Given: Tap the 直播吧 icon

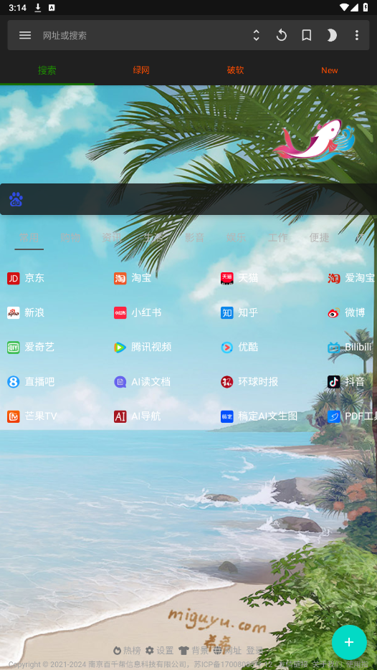Looking at the screenshot, I should pos(13,381).
